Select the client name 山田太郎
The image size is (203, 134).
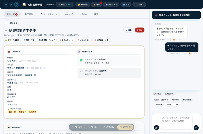click(11, 61)
